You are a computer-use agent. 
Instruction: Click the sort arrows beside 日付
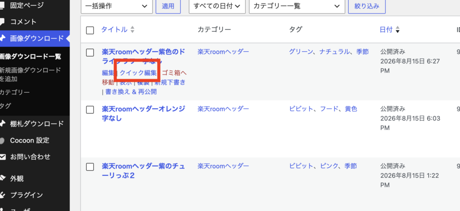click(x=398, y=30)
